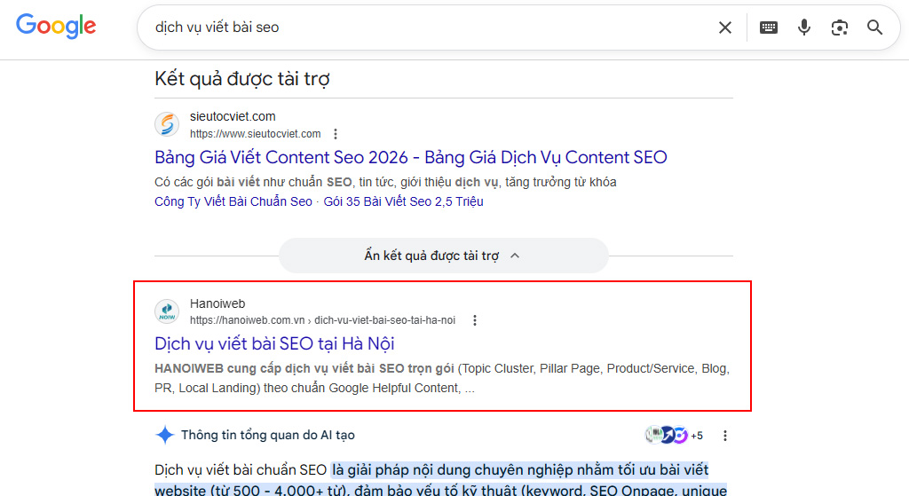Click the magnifying glass search button
Image resolution: width=909 pixels, height=496 pixels.
coord(874,28)
